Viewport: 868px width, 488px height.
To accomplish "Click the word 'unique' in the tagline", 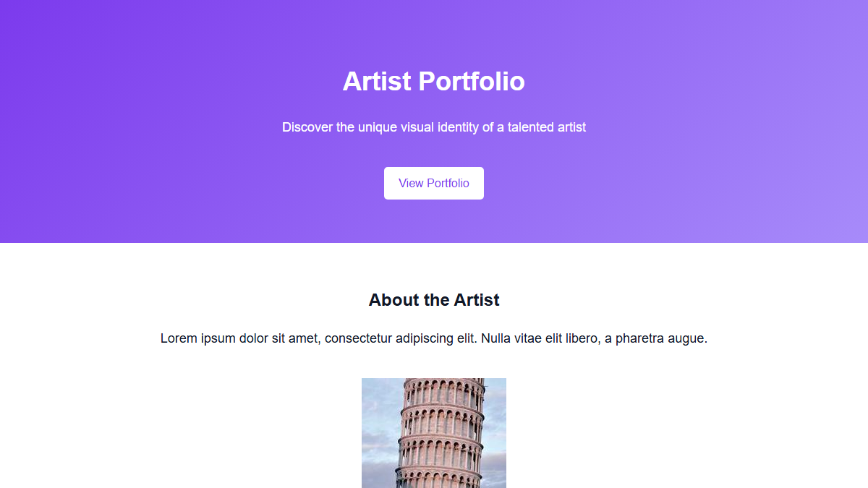I will click(377, 127).
